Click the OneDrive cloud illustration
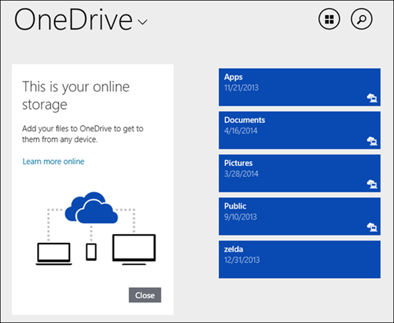 (91, 208)
